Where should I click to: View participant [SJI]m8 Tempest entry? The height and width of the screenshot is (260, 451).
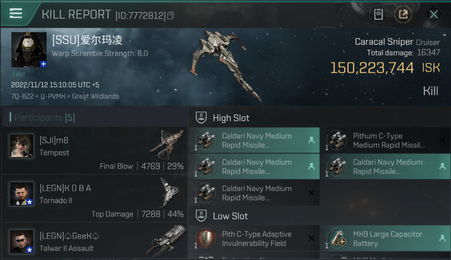(x=94, y=150)
